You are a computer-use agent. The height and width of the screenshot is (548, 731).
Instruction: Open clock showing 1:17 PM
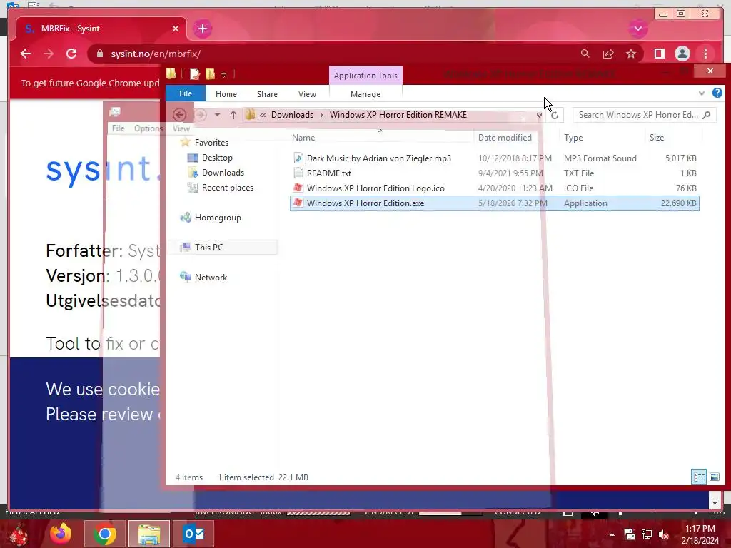pos(700,534)
